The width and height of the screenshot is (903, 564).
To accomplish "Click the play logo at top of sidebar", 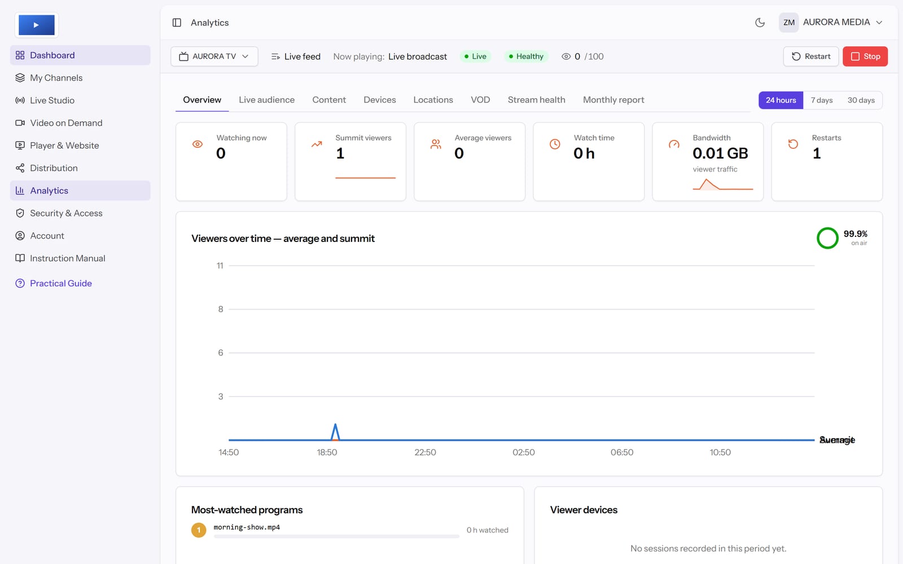I will [x=37, y=25].
